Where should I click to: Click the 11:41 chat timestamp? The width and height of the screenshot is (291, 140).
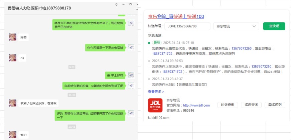click(72, 127)
